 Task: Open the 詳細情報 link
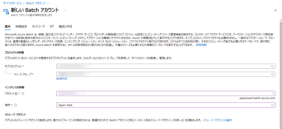[x=201, y=45]
